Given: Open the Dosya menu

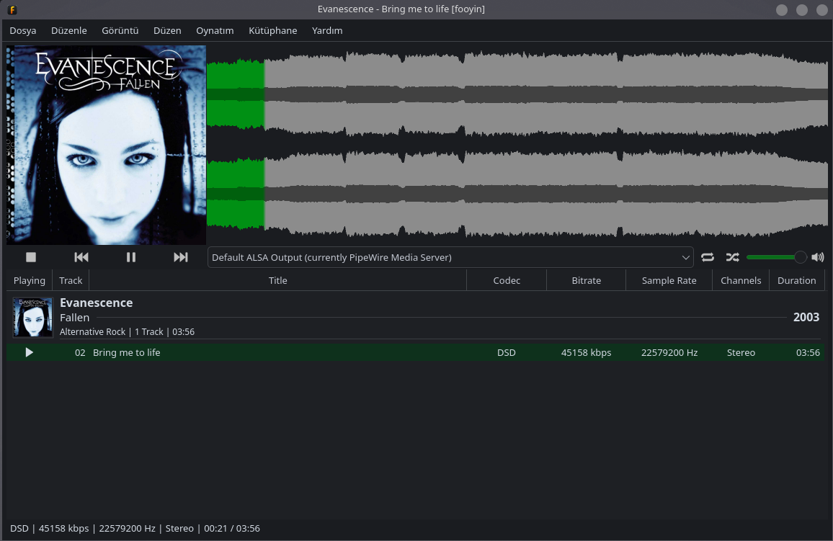Looking at the screenshot, I should point(23,31).
